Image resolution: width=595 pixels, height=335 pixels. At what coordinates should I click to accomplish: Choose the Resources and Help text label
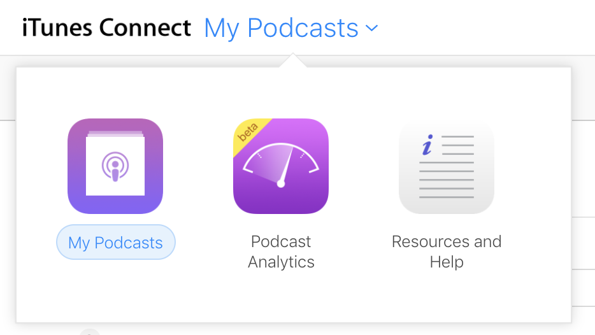(447, 252)
